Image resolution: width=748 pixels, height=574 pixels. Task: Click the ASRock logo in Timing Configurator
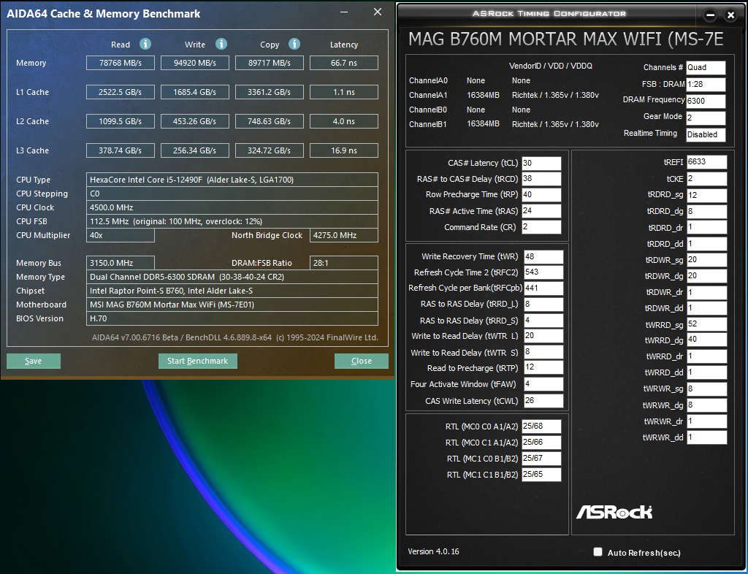coord(614,512)
